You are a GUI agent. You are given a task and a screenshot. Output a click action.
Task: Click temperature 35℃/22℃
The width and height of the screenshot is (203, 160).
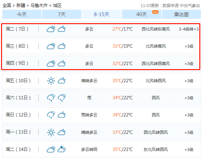coord(122,81)
